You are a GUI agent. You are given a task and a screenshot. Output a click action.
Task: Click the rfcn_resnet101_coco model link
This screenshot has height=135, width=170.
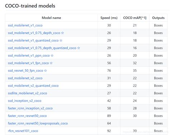(23, 131)
